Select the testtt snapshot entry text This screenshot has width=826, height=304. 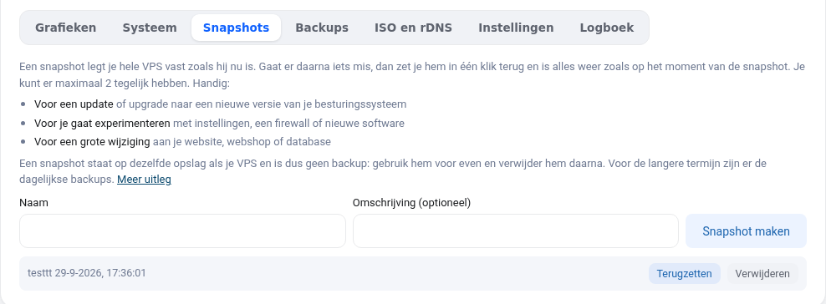[x=87, y=273]
